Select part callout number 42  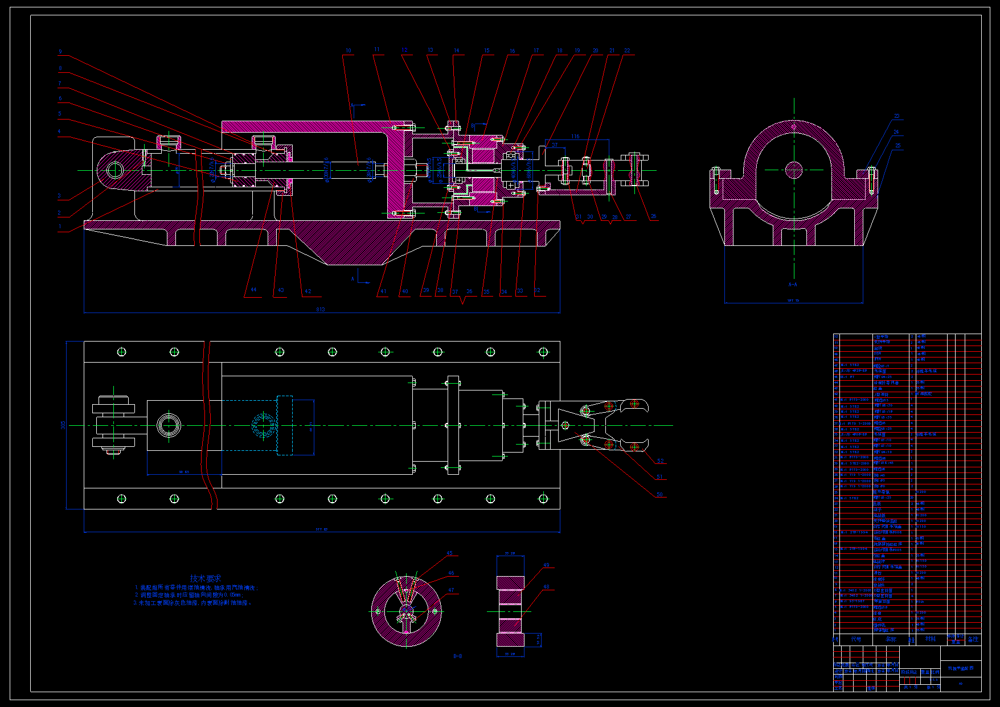[308, 291]
